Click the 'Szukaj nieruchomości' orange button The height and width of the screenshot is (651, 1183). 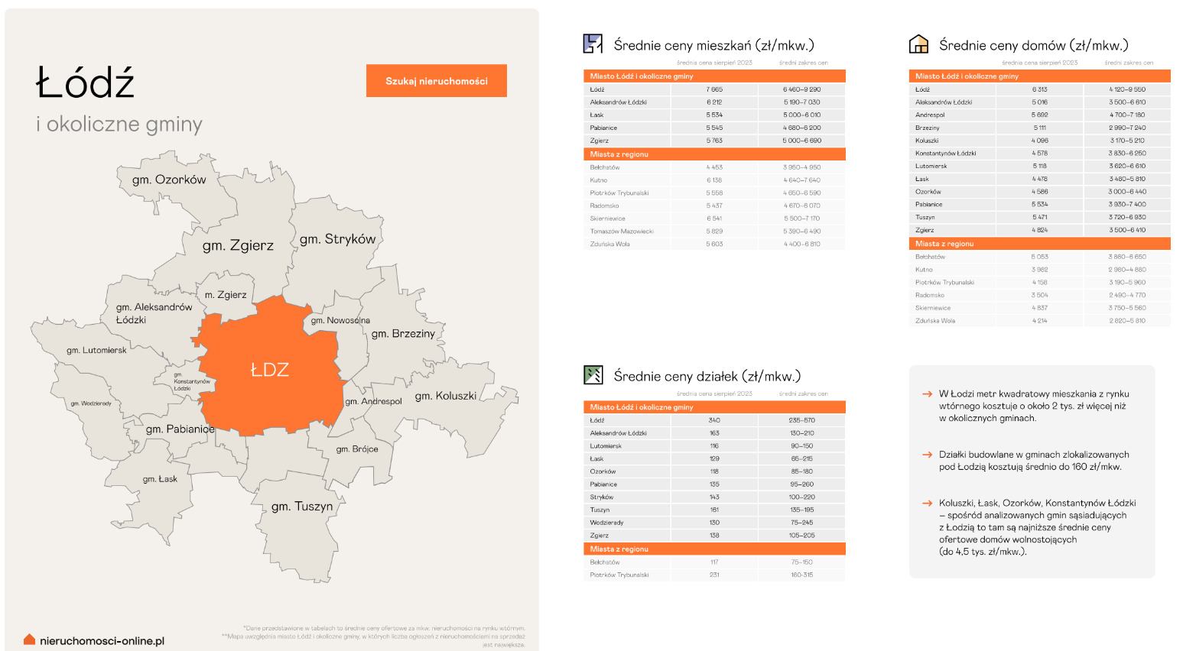tap(436, 81)
